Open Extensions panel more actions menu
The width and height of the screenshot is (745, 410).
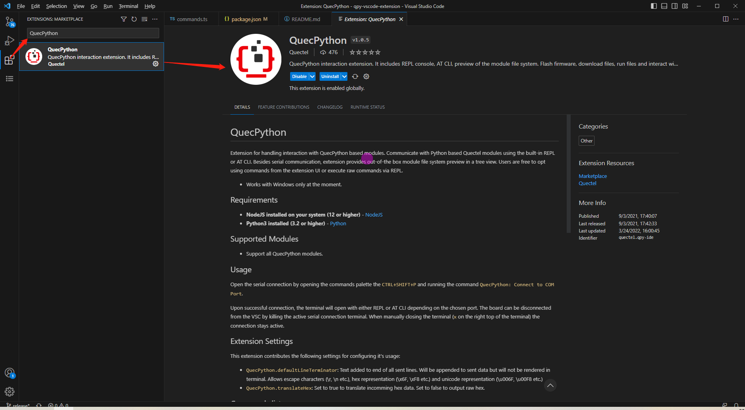click(155, 19)
